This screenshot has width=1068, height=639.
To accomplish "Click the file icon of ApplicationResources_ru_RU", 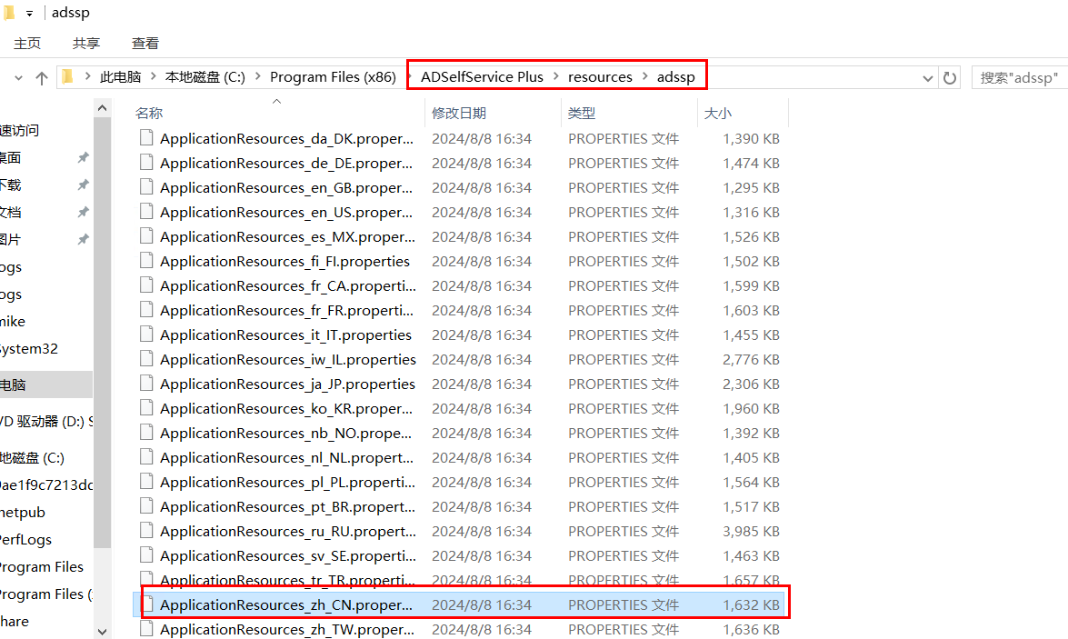I will click(145, 531).
